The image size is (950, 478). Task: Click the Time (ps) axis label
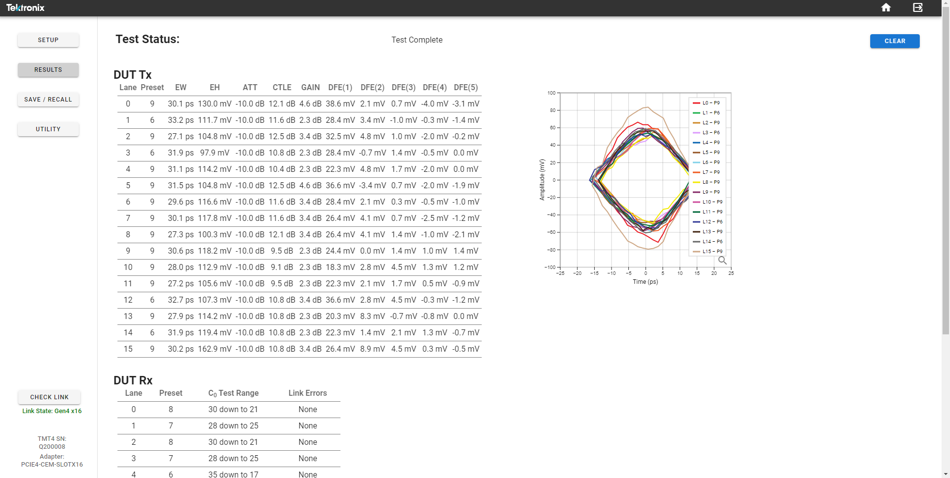pyautogui.click(x=645, y=282)
